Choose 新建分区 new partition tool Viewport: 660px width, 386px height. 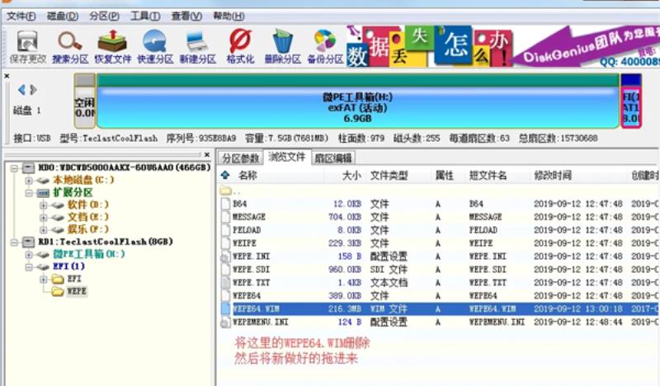tap(197, 47)
